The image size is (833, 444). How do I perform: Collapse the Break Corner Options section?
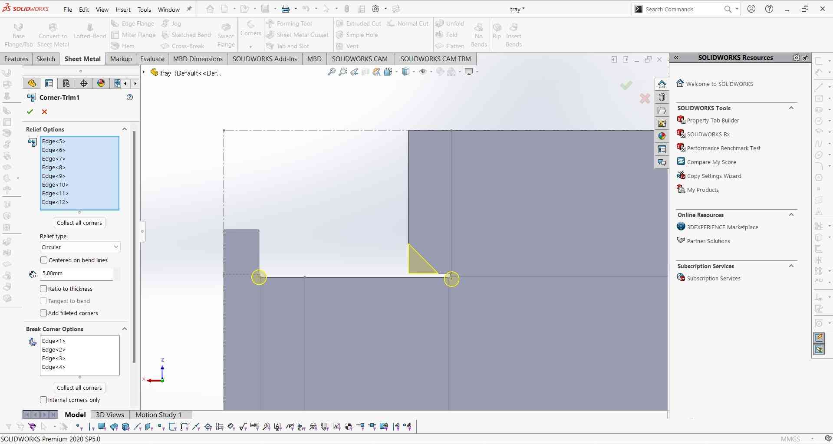124,329
